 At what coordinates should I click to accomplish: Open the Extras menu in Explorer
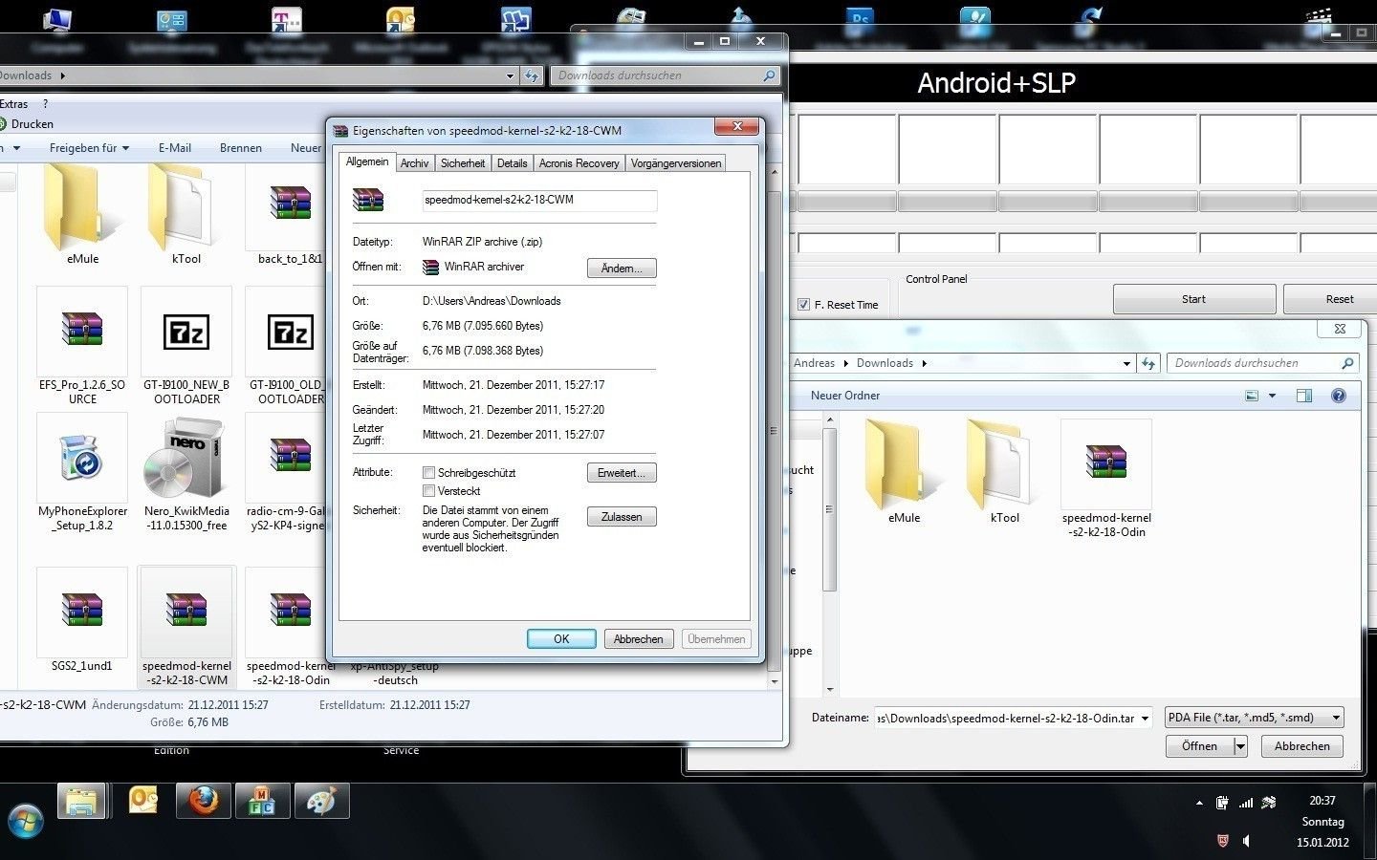(x=13, y=104)
